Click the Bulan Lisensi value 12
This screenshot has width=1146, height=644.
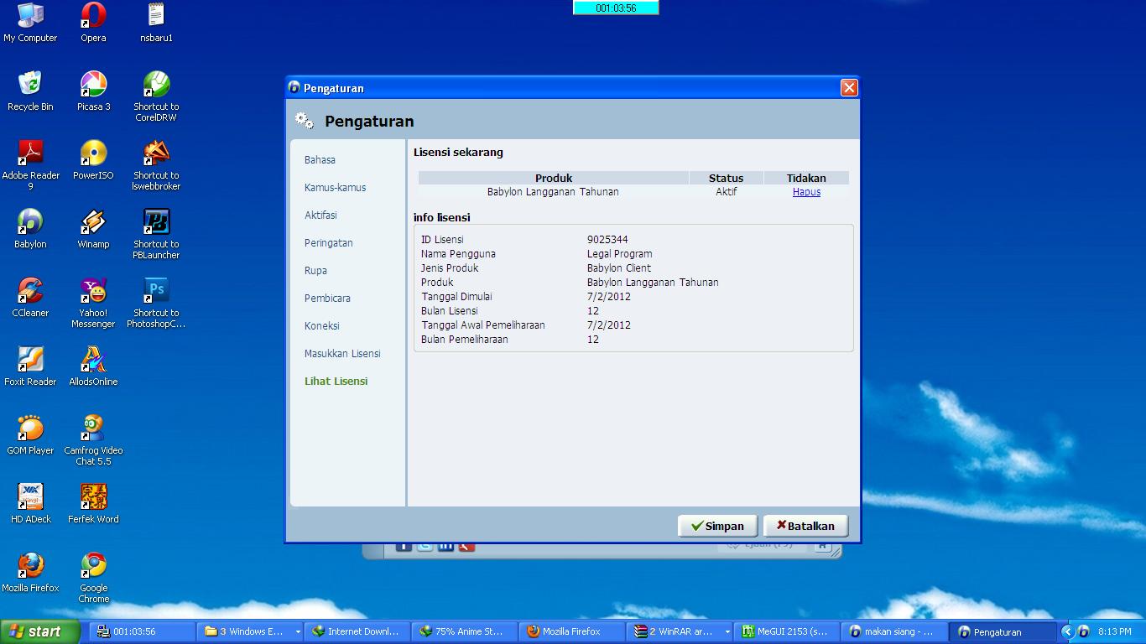pyautogui.click(x=593, y=311)
